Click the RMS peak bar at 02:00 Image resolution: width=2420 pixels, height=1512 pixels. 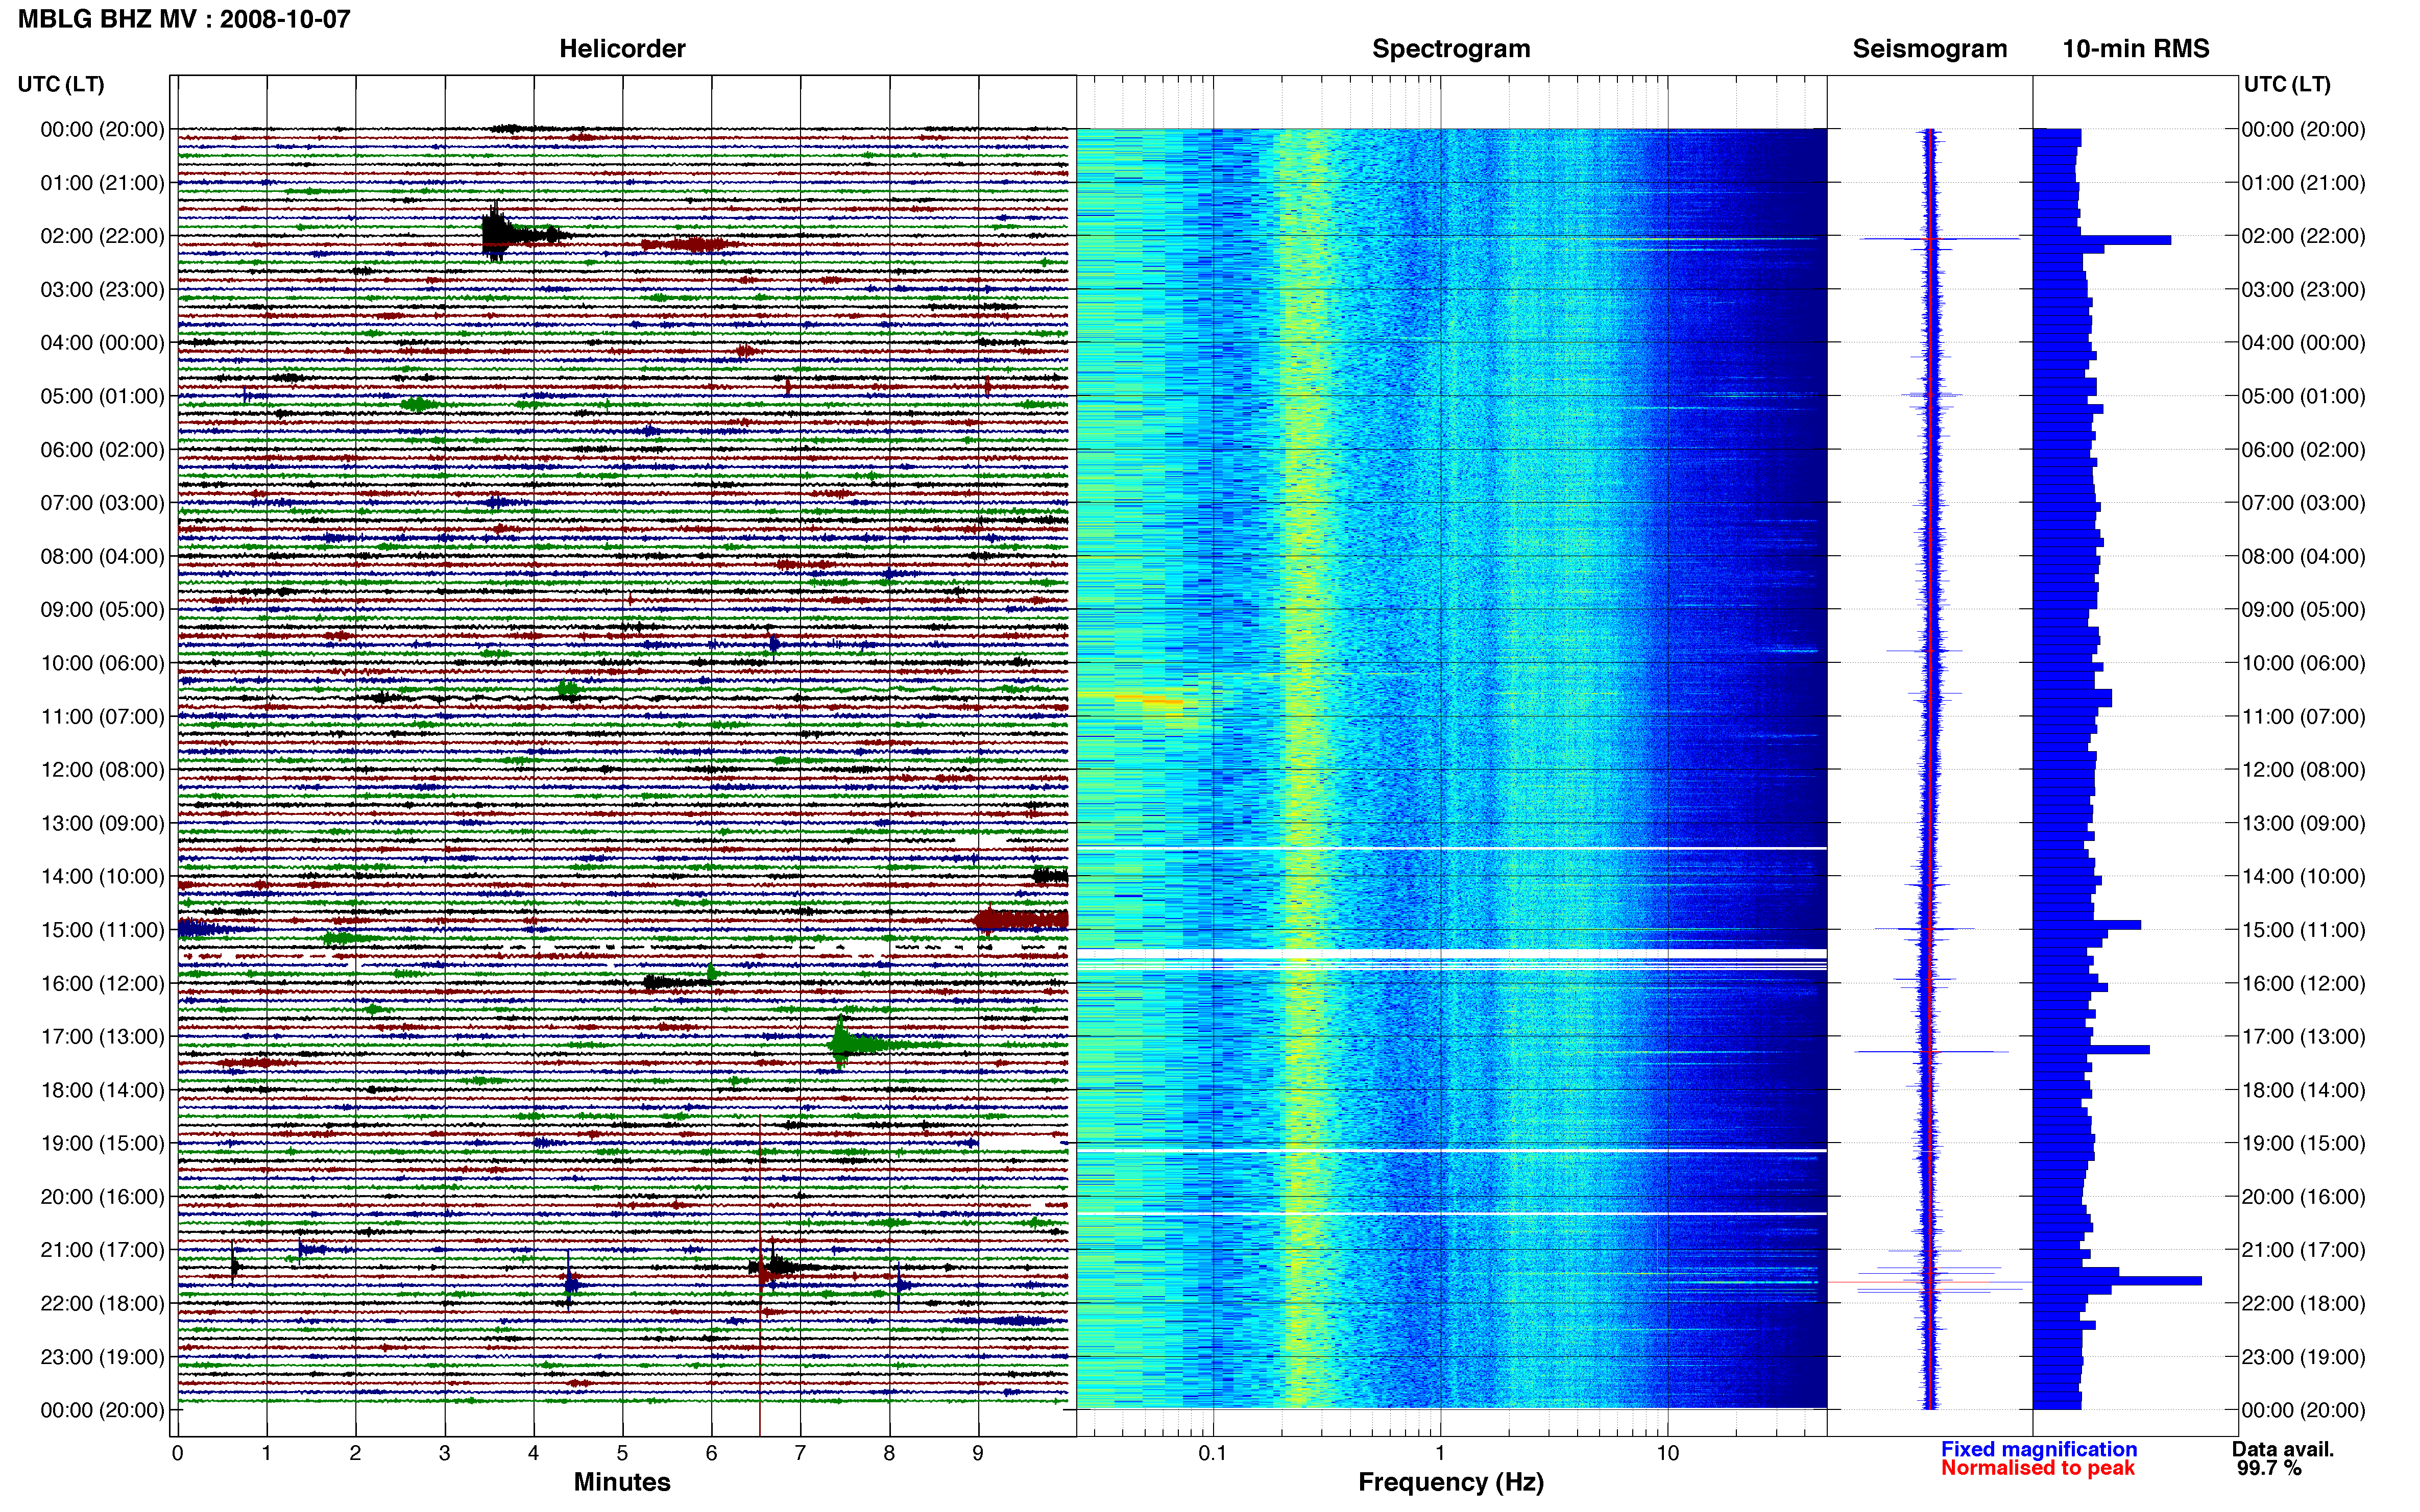(x=2102, y=240)
